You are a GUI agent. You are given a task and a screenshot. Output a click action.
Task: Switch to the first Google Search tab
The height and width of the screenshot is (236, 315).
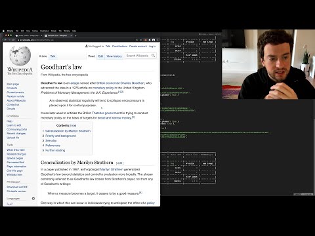[29, 35]
